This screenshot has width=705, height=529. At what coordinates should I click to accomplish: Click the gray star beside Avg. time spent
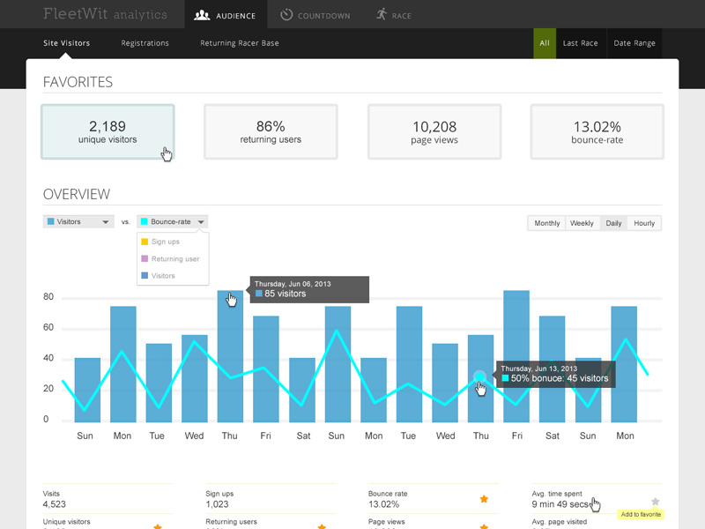coord(655,501)
